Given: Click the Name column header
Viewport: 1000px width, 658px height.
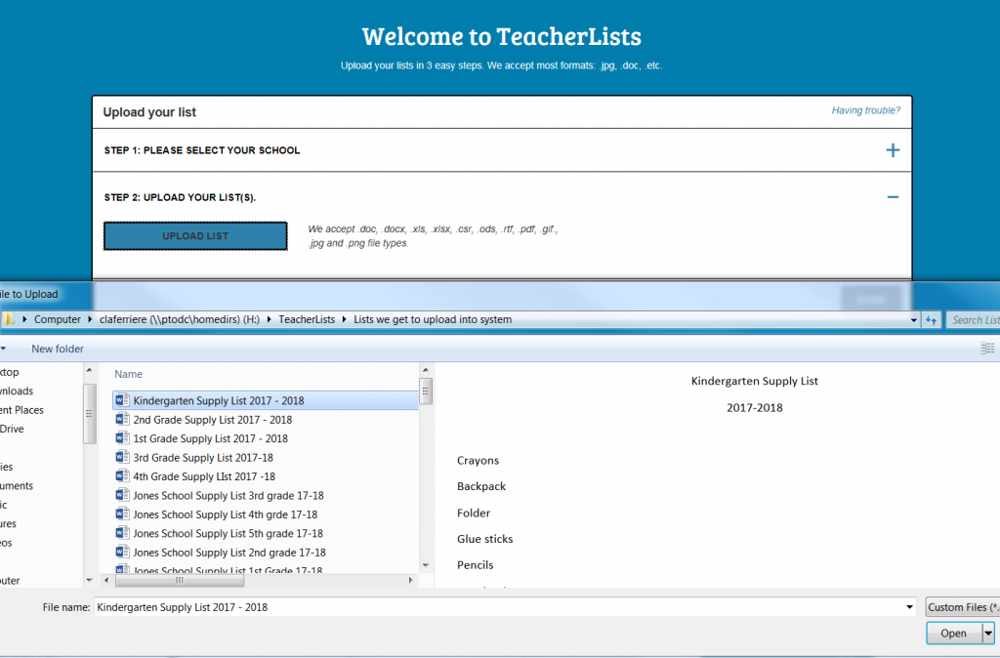Looking at the screenshot, I should [128, 374].
